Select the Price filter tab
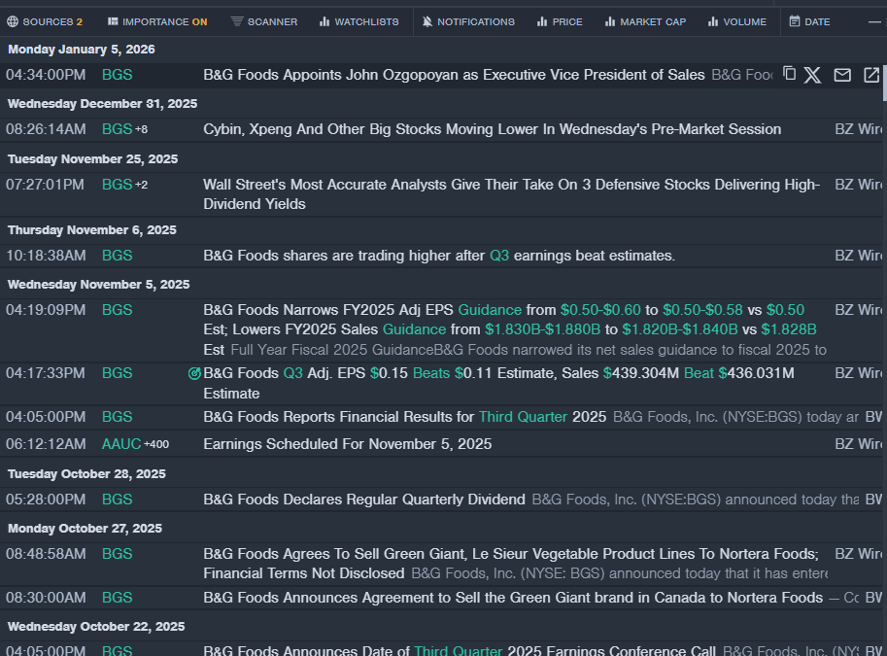The height and width of the screenshot is (656, 887). (x=559, y=21)
